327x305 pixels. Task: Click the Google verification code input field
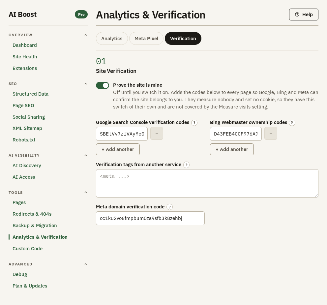pos(122,134)
